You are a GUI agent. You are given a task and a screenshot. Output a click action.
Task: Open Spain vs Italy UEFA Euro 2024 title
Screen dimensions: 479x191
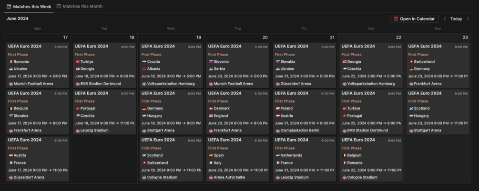coord(225,140)
